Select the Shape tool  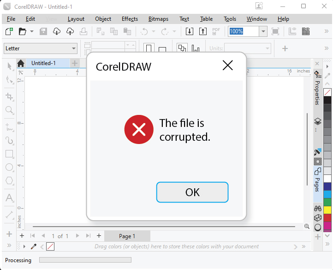tap(9, 80)
